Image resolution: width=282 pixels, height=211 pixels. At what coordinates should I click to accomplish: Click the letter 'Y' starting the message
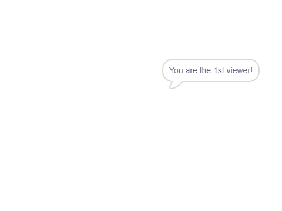coord(172,70)
